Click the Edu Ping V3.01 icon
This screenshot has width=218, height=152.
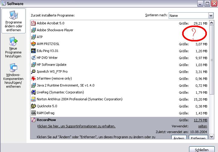[x=33, y=51]
